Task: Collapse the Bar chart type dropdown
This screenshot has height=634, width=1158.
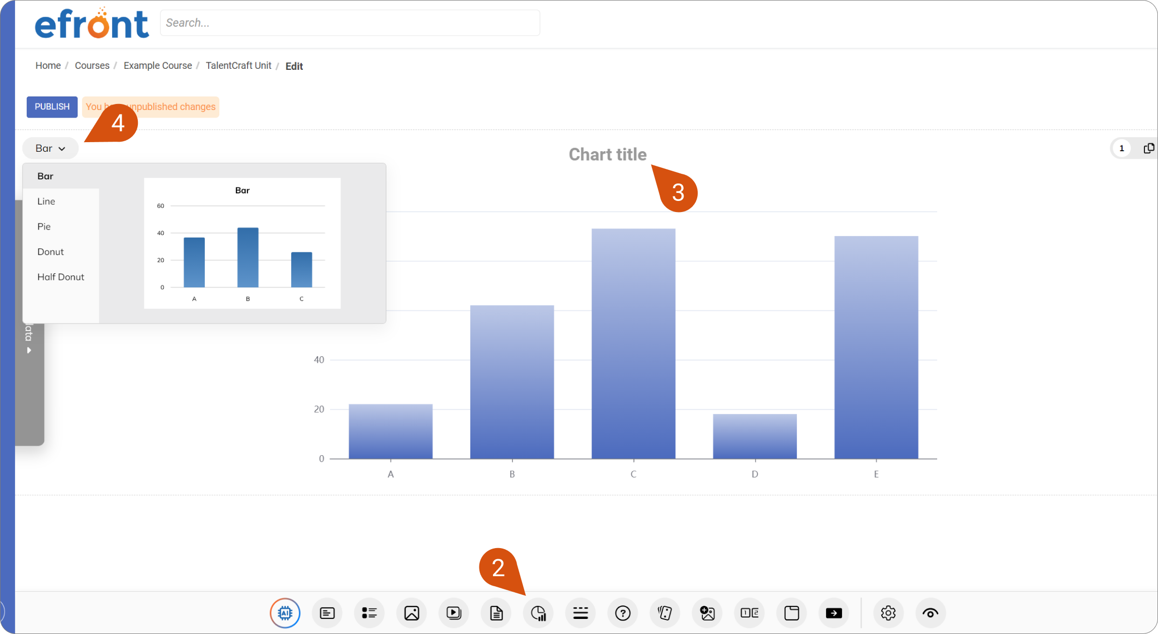Action: pyautogui.click(x=50, y=148)
